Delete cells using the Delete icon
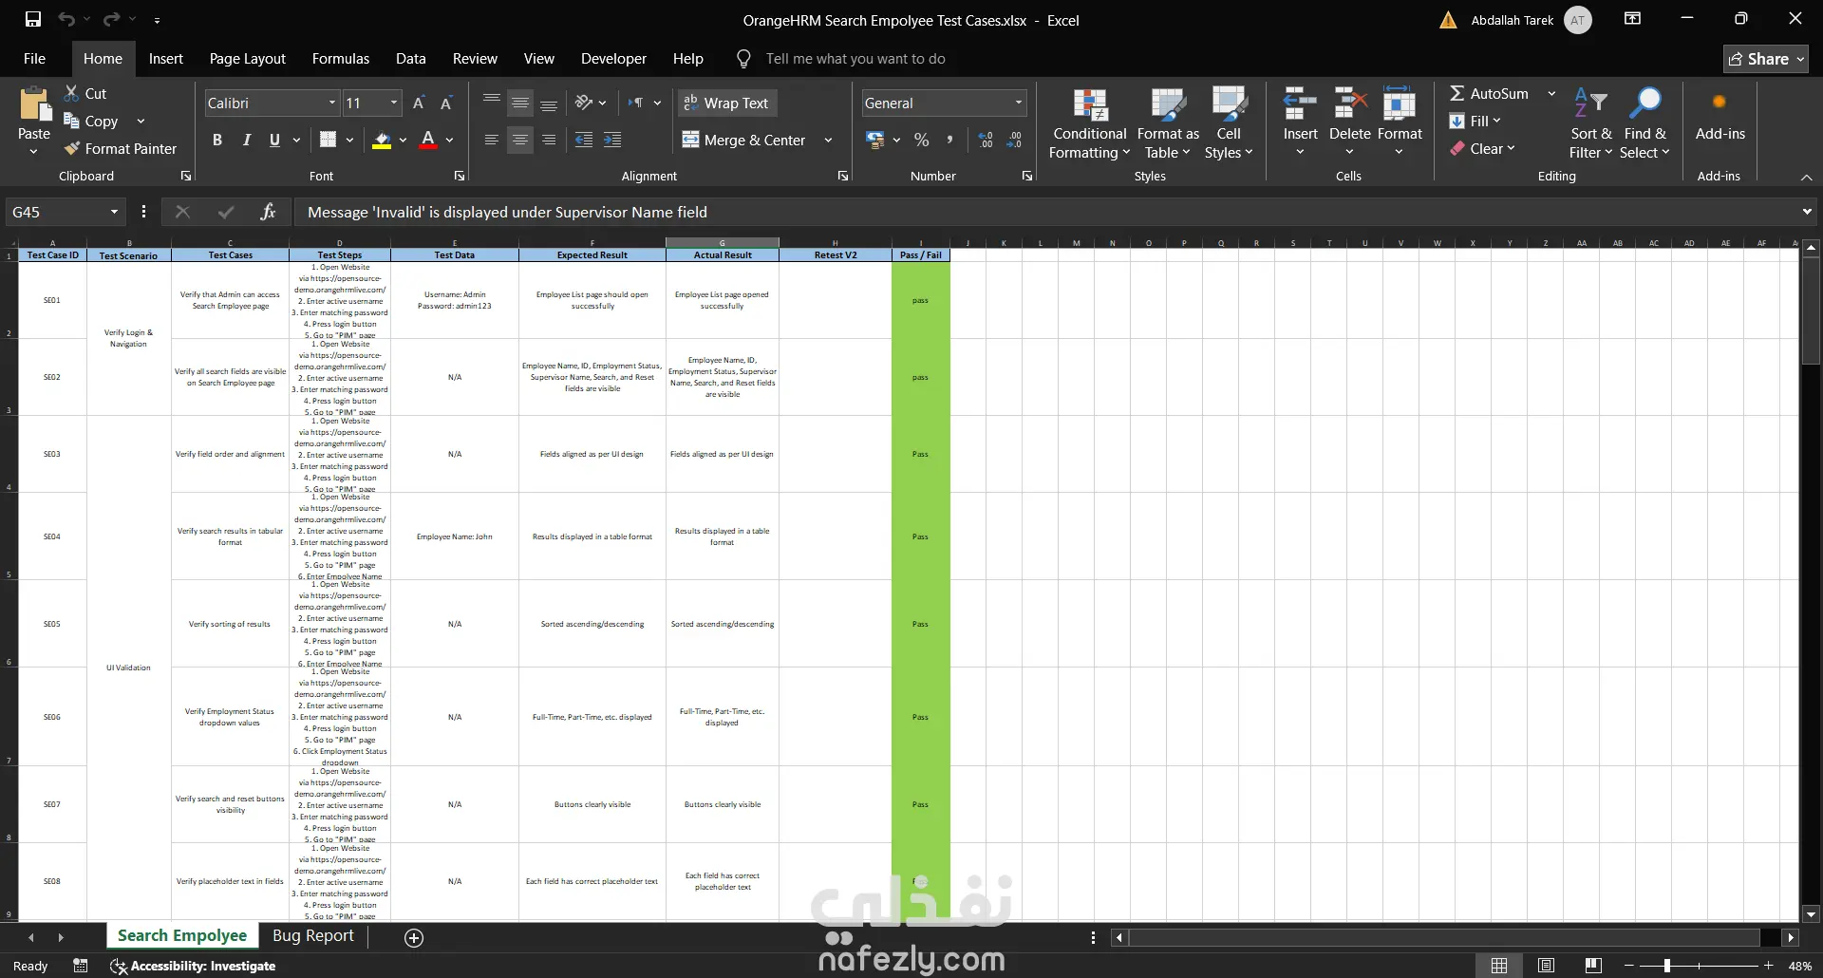The image size is (1823, 978). 1349,104
